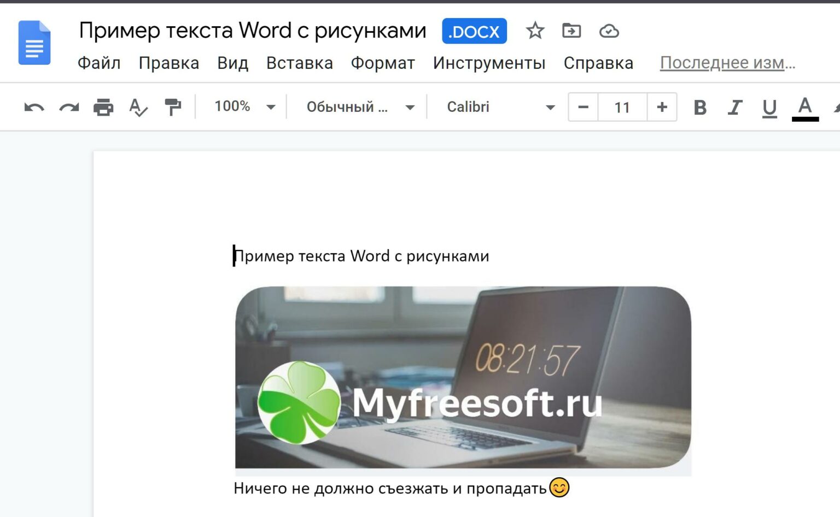
Task: Open the Файл menu
Action: pos(99,63)
